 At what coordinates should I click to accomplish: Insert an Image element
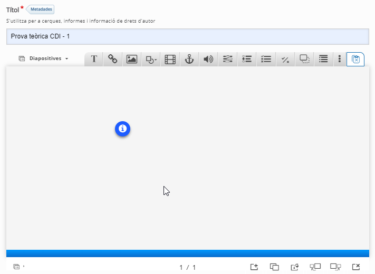pyautogui.click(x=132, y=59)
